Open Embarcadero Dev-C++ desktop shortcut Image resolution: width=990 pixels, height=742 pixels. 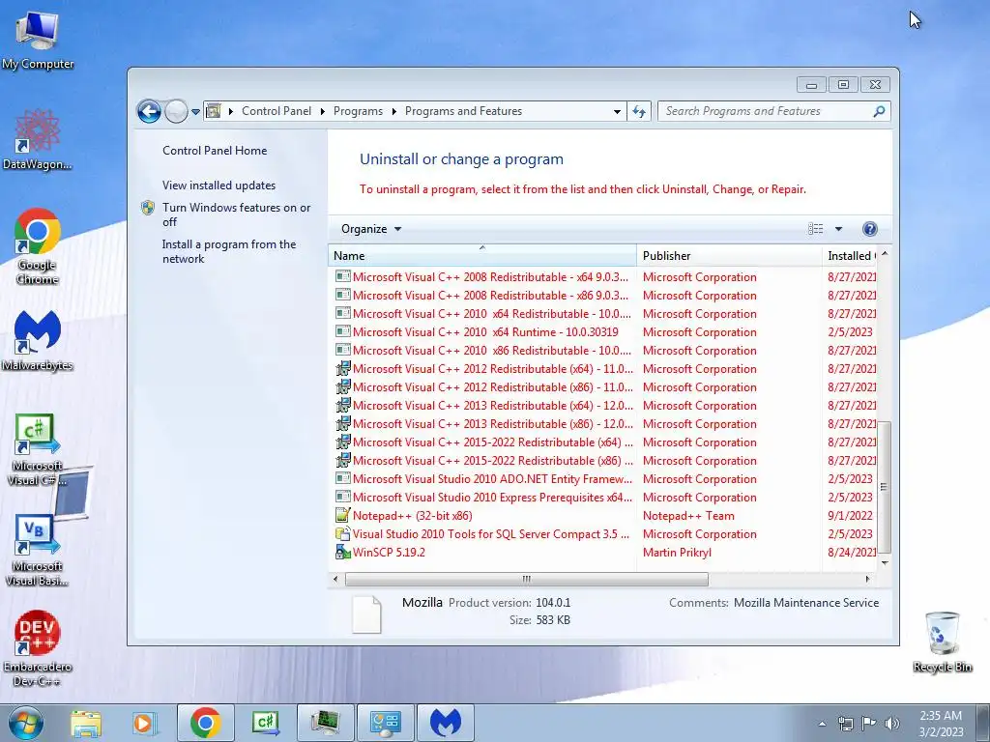tap(38, 648)
